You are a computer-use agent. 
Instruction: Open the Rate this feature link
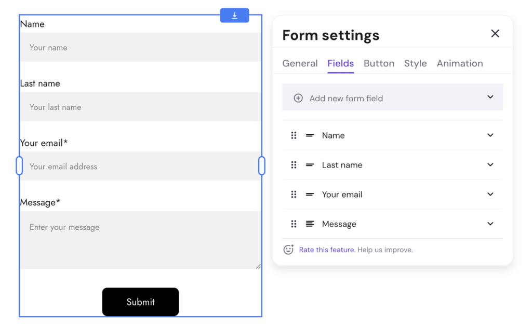(x=326, y=250)
